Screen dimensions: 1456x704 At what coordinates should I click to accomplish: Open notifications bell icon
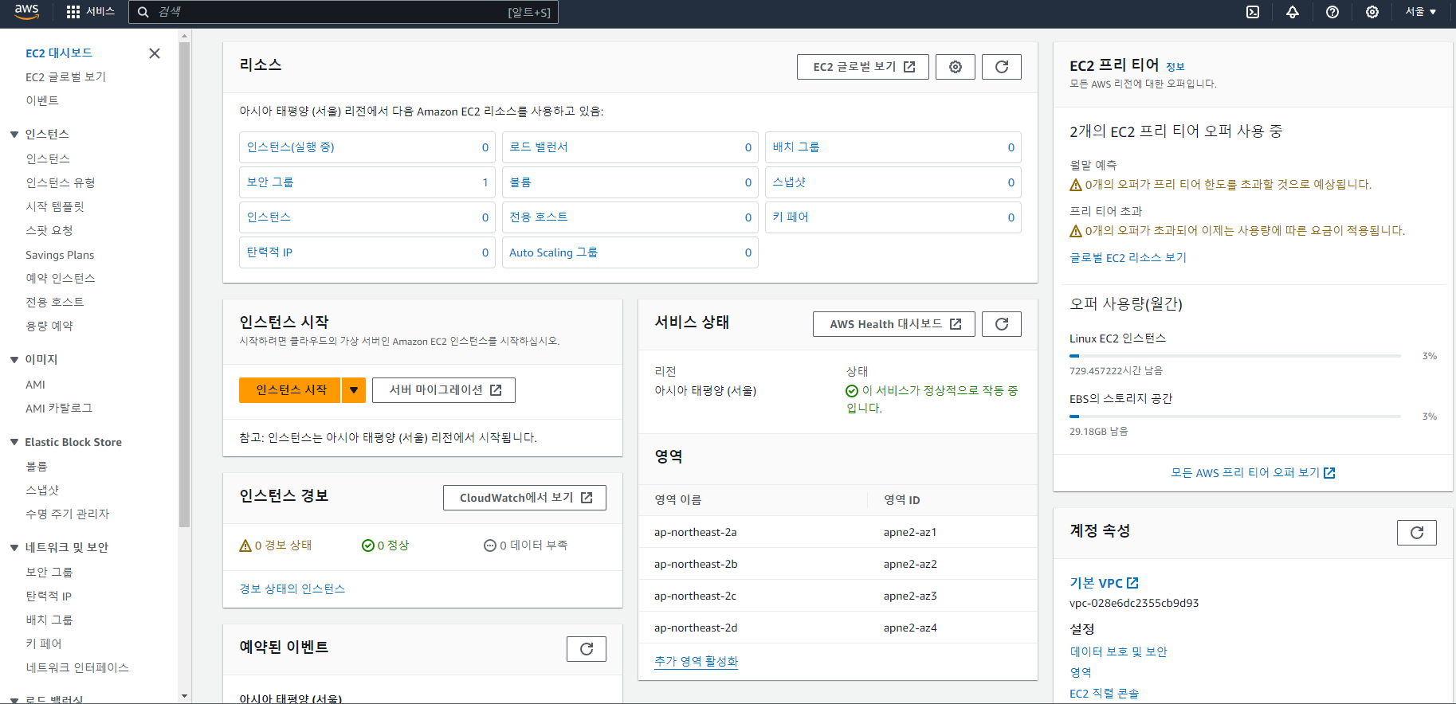point(1293,12)
